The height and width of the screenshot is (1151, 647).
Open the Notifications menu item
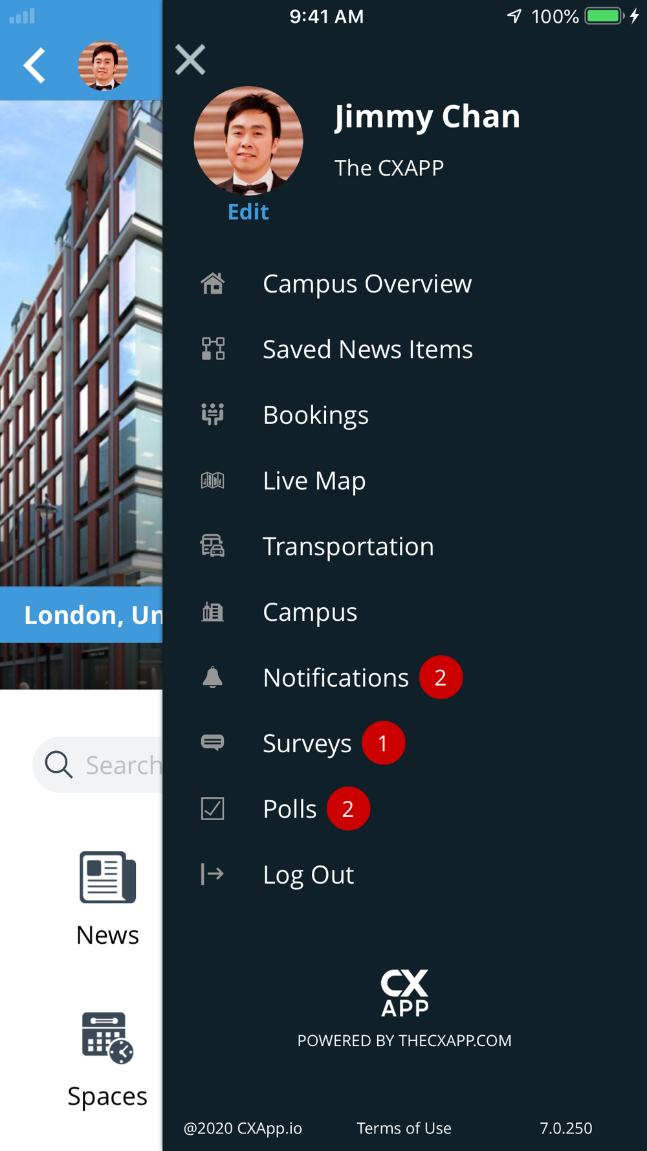tap(336, 678)
